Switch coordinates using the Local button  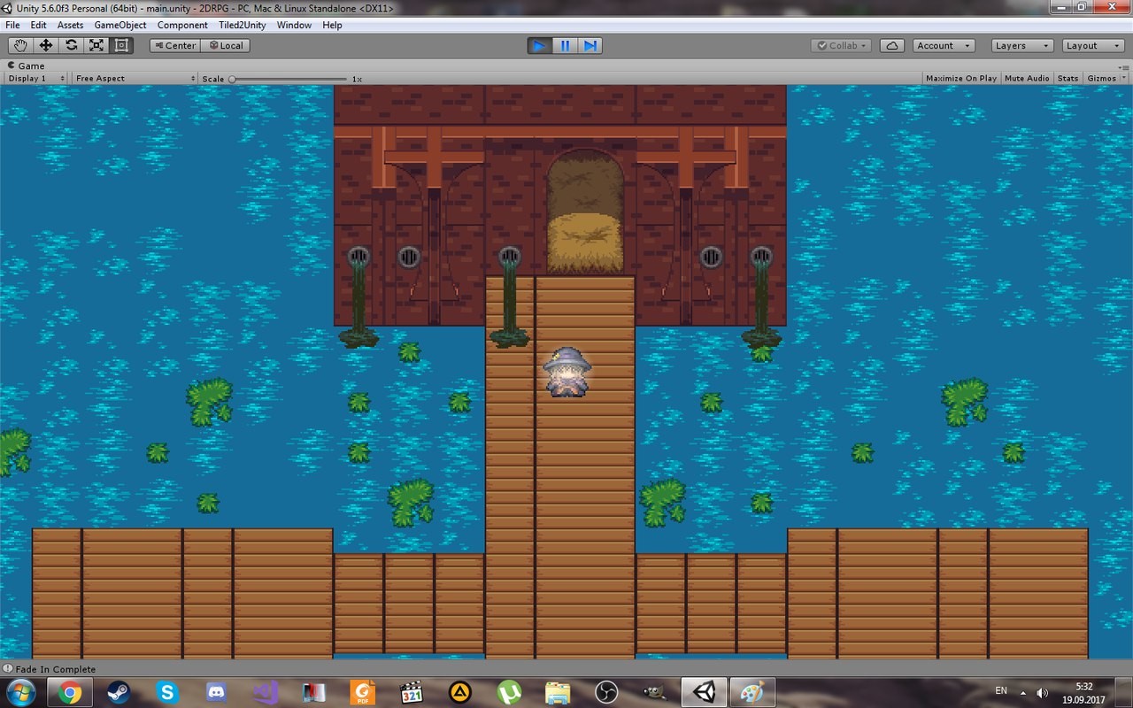pos(225,45)
